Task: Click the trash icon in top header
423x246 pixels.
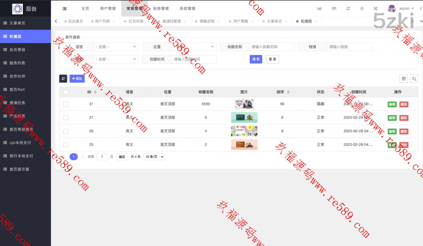Action: tap(362, 9)
